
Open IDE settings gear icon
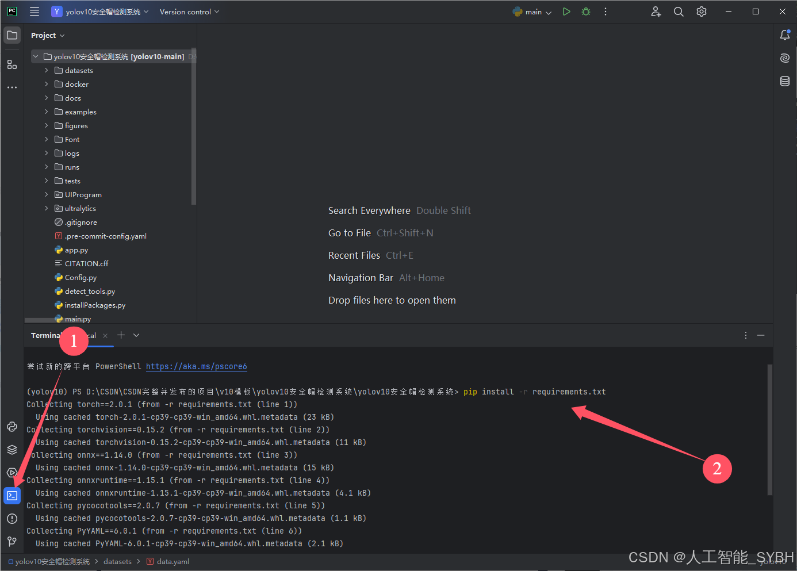click(x=702, y=12)
